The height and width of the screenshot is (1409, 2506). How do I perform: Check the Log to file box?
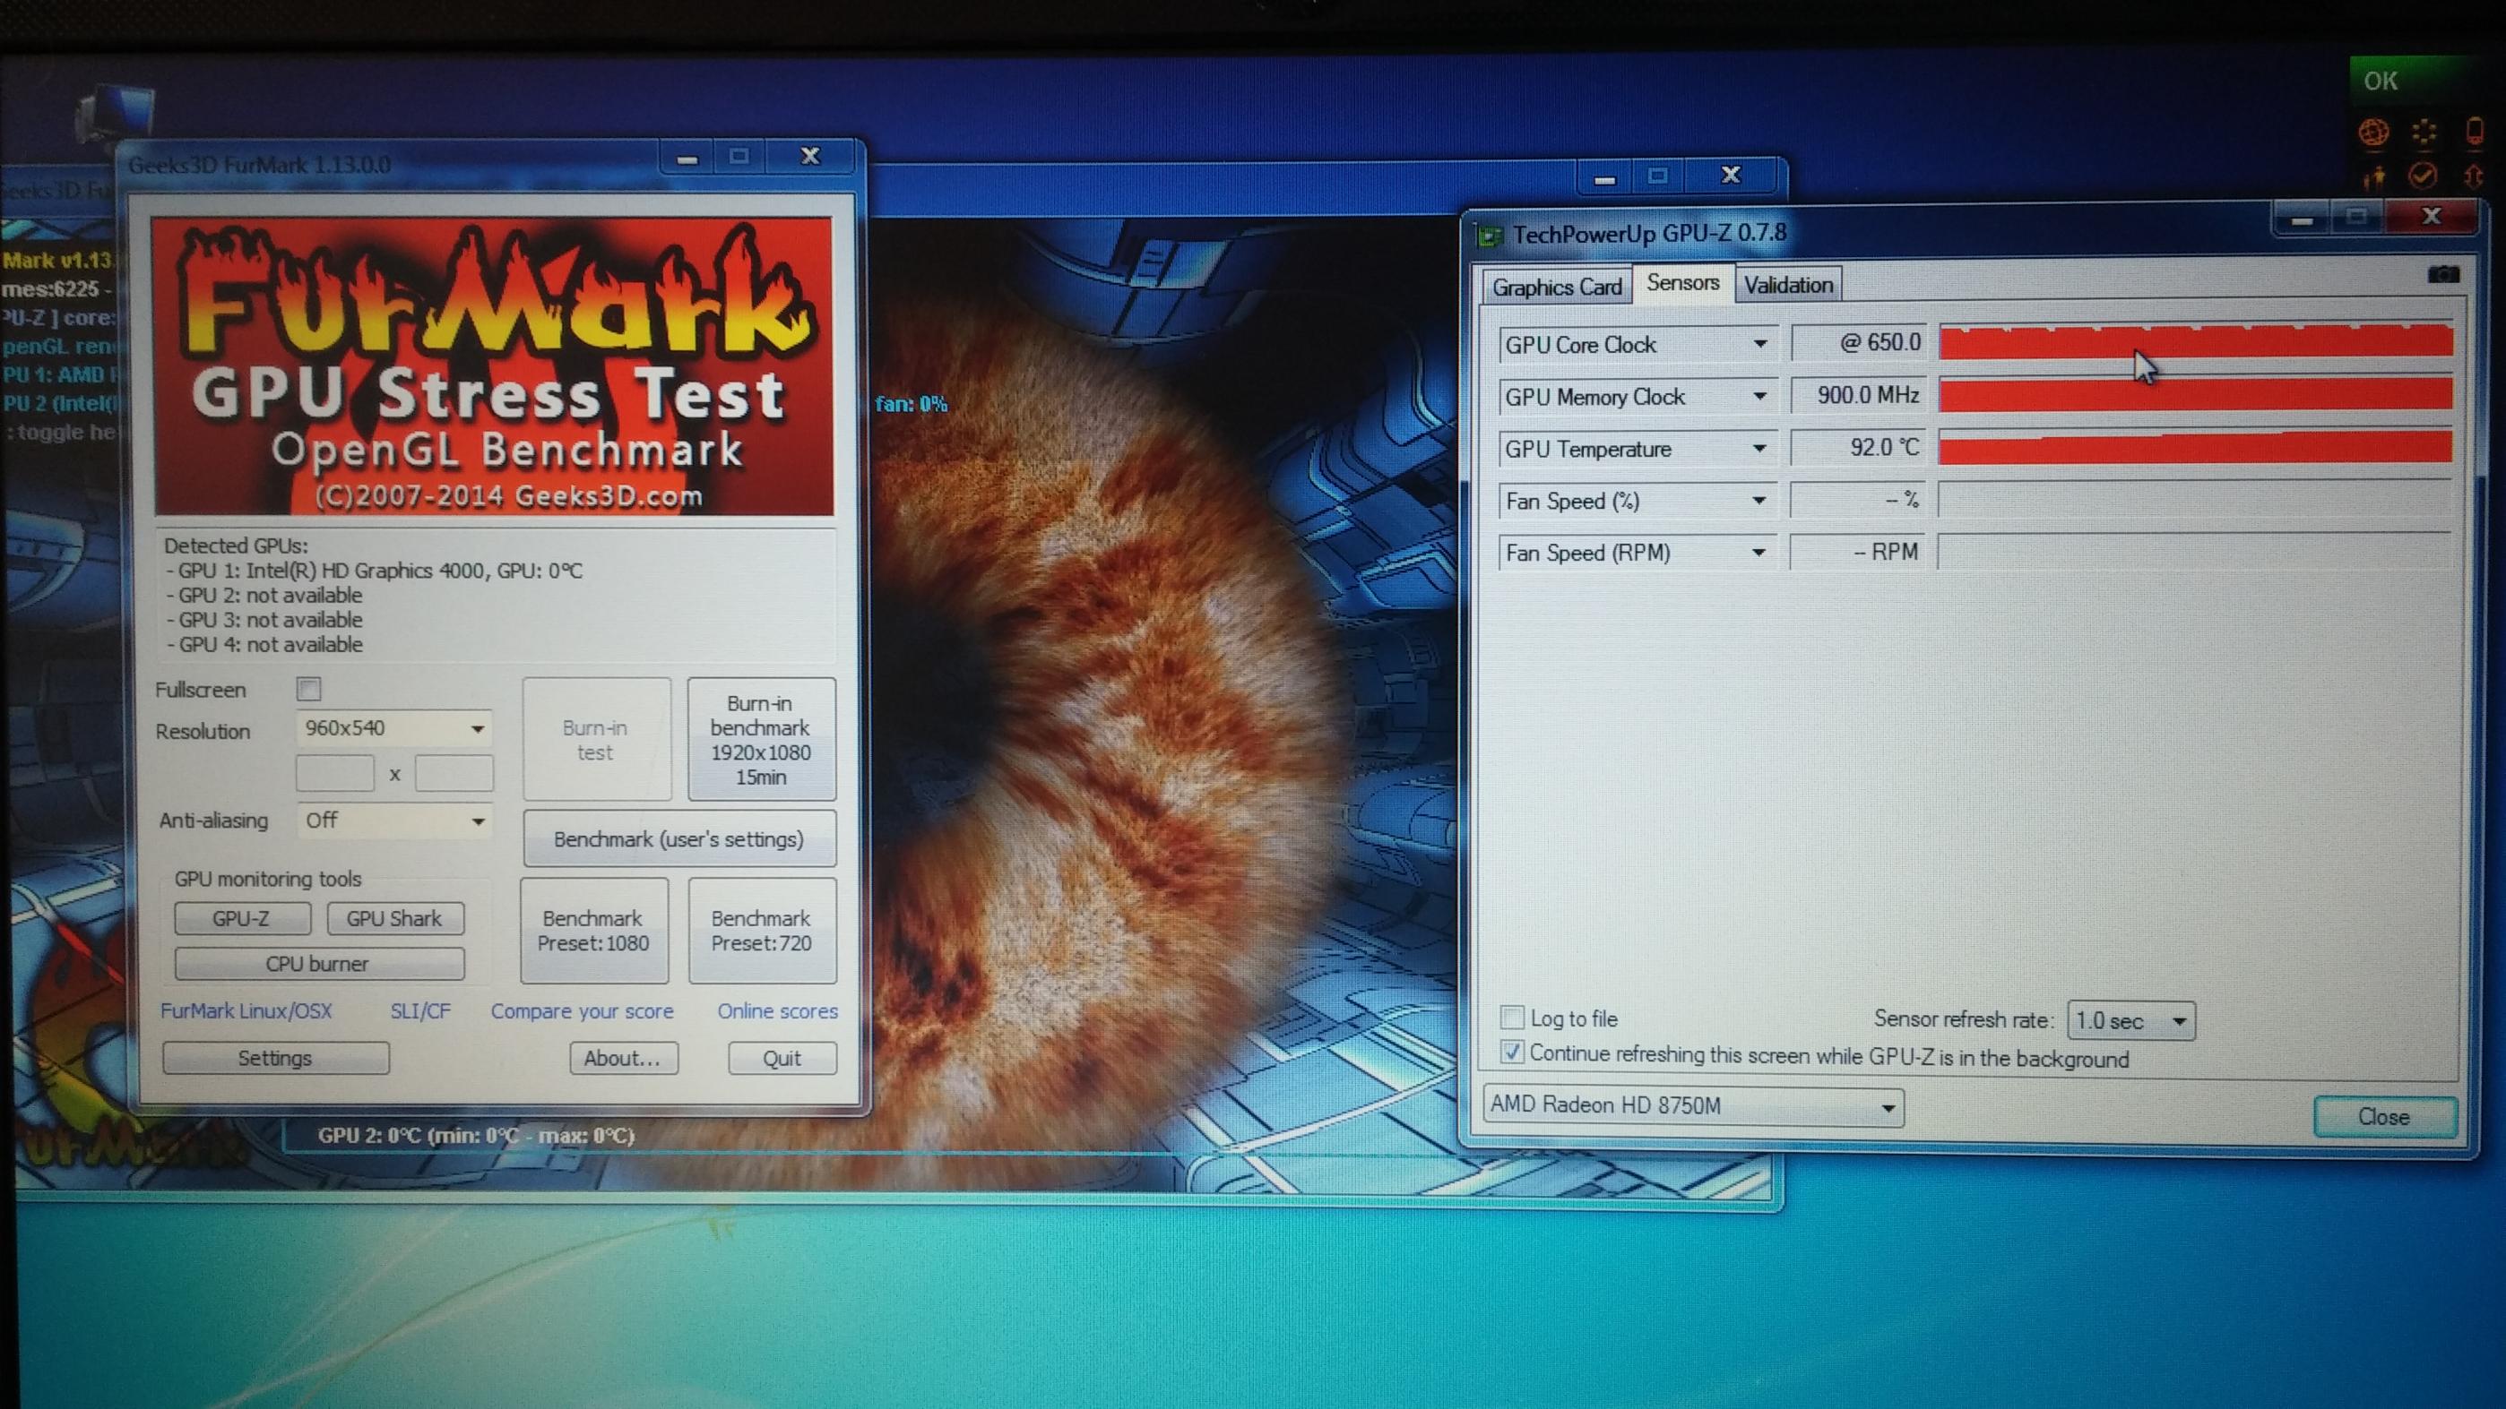click(x=1512, y=1018)
